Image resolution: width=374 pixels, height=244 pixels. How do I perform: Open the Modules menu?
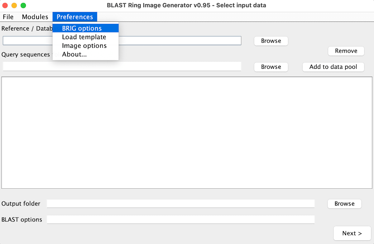click(35, 17)
